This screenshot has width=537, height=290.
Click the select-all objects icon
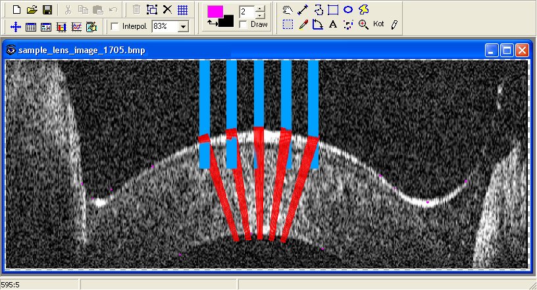coord(152,10)
